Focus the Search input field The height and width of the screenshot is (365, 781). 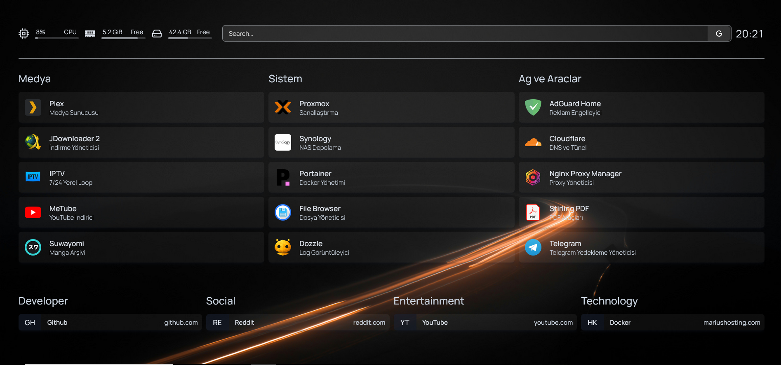click(465, 33)
